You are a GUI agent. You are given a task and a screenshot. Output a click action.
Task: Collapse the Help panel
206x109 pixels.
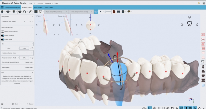point(32,73)
